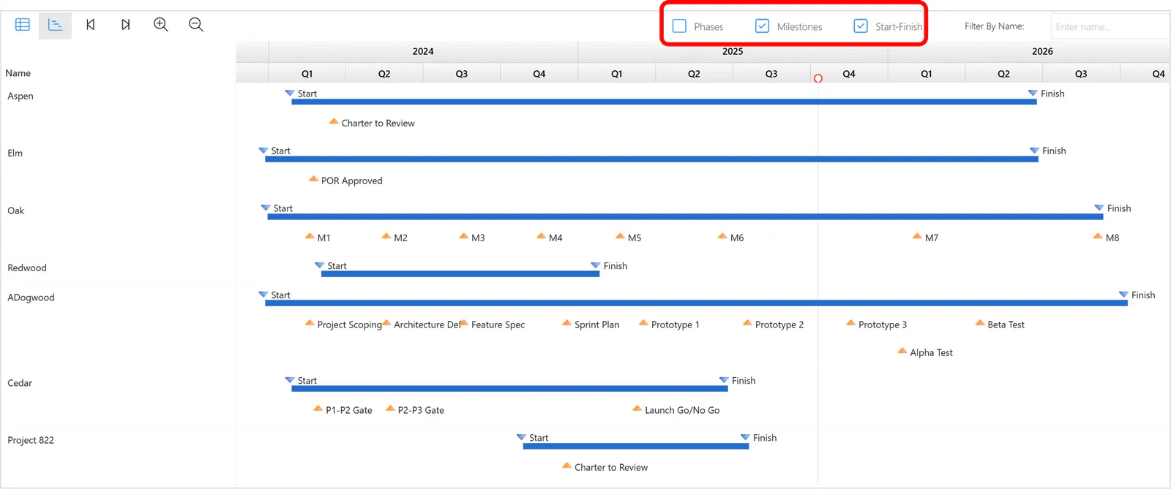Click the Elm project name
The width and height of the screenshot is (1171, 489).
pos(15,153)
